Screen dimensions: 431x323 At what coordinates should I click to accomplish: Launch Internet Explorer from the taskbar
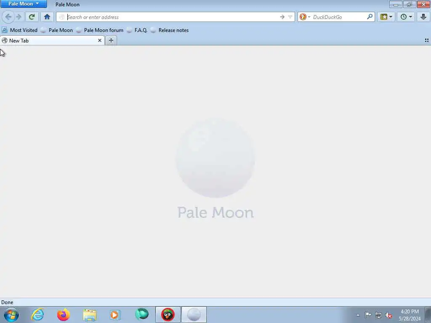click(x=37, y=315)
